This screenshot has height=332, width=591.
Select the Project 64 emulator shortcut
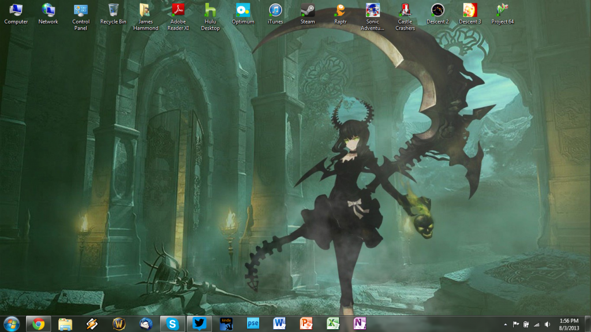click(502, 14)
